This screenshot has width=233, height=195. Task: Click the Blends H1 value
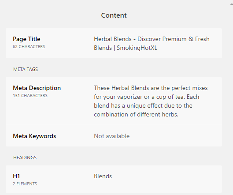[x=103, y=176]
